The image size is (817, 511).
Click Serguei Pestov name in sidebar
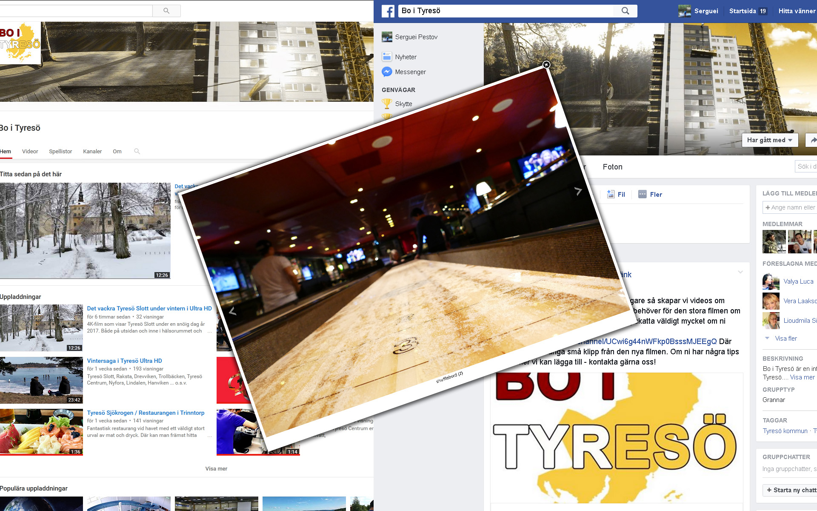click(x=416, y=37)
